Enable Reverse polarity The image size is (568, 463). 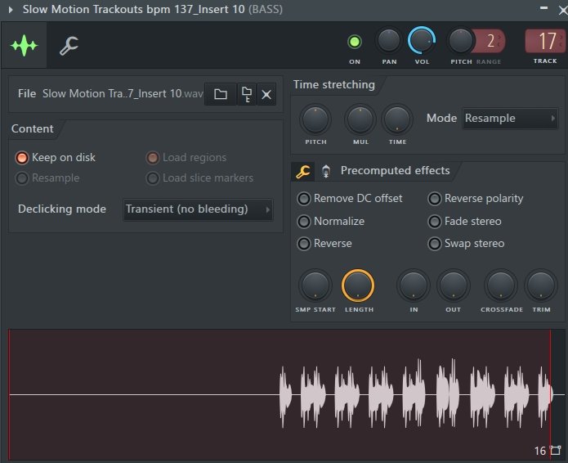[476, 199]
